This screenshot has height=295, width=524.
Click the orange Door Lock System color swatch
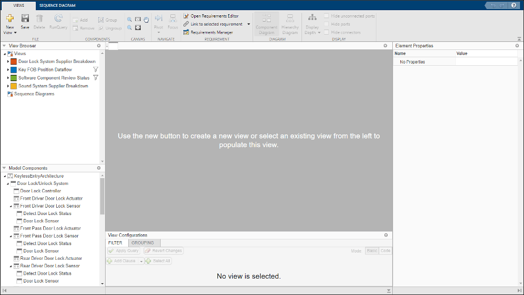tap(14, 61)
